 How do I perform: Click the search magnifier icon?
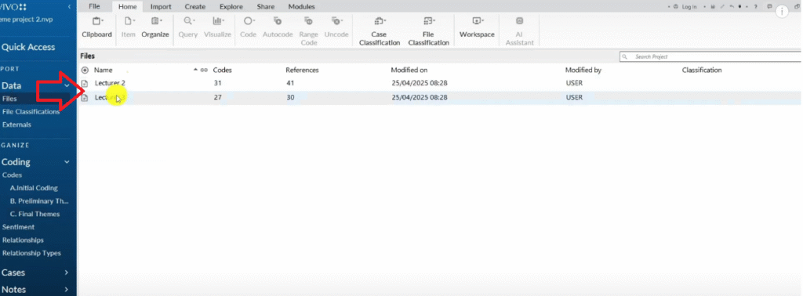(x=626, y=56)
